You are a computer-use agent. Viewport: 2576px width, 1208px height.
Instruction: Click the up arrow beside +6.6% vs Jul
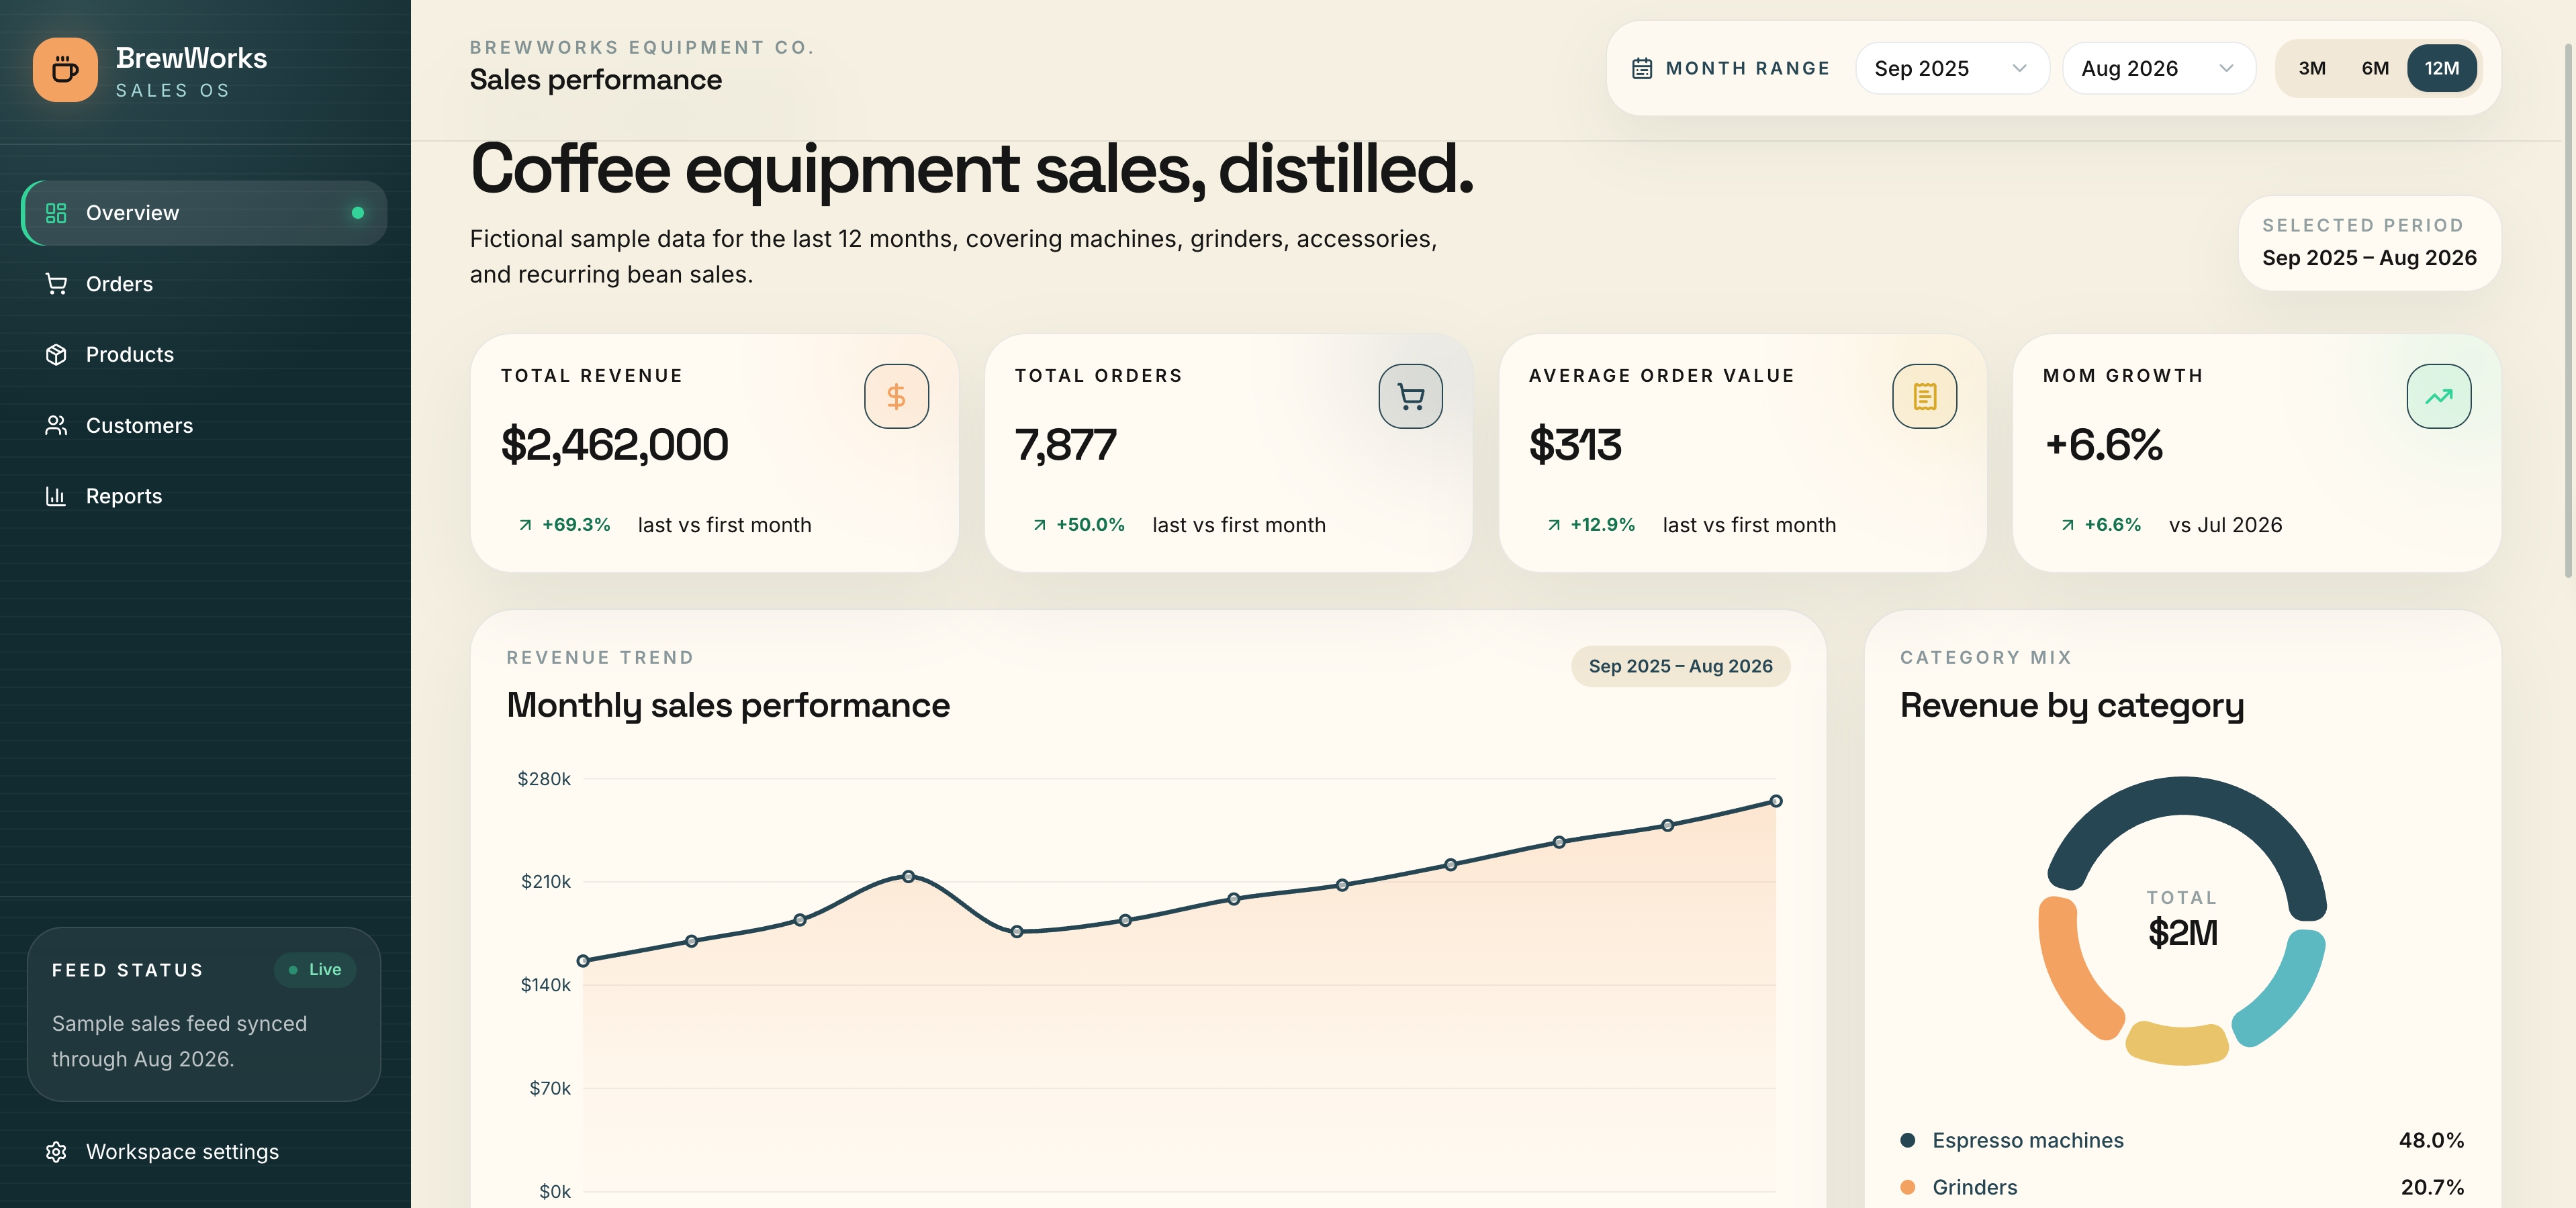click(x=2067, y=525)
